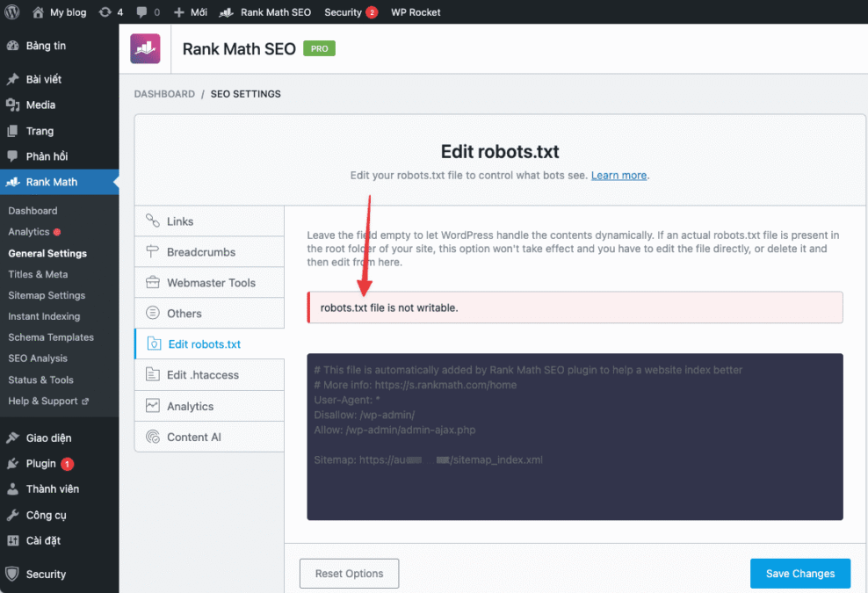Click the Webmaster Tools toolbox icon
This screenshot has height=593, width=868.
pos(153,283)
